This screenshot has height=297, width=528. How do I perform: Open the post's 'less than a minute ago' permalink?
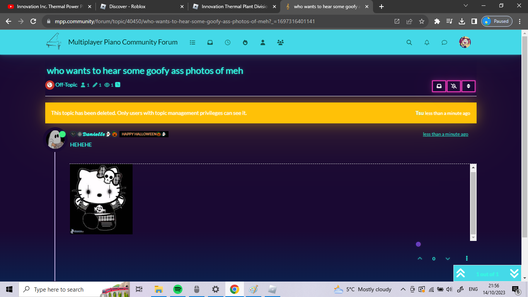pos(445,134)
